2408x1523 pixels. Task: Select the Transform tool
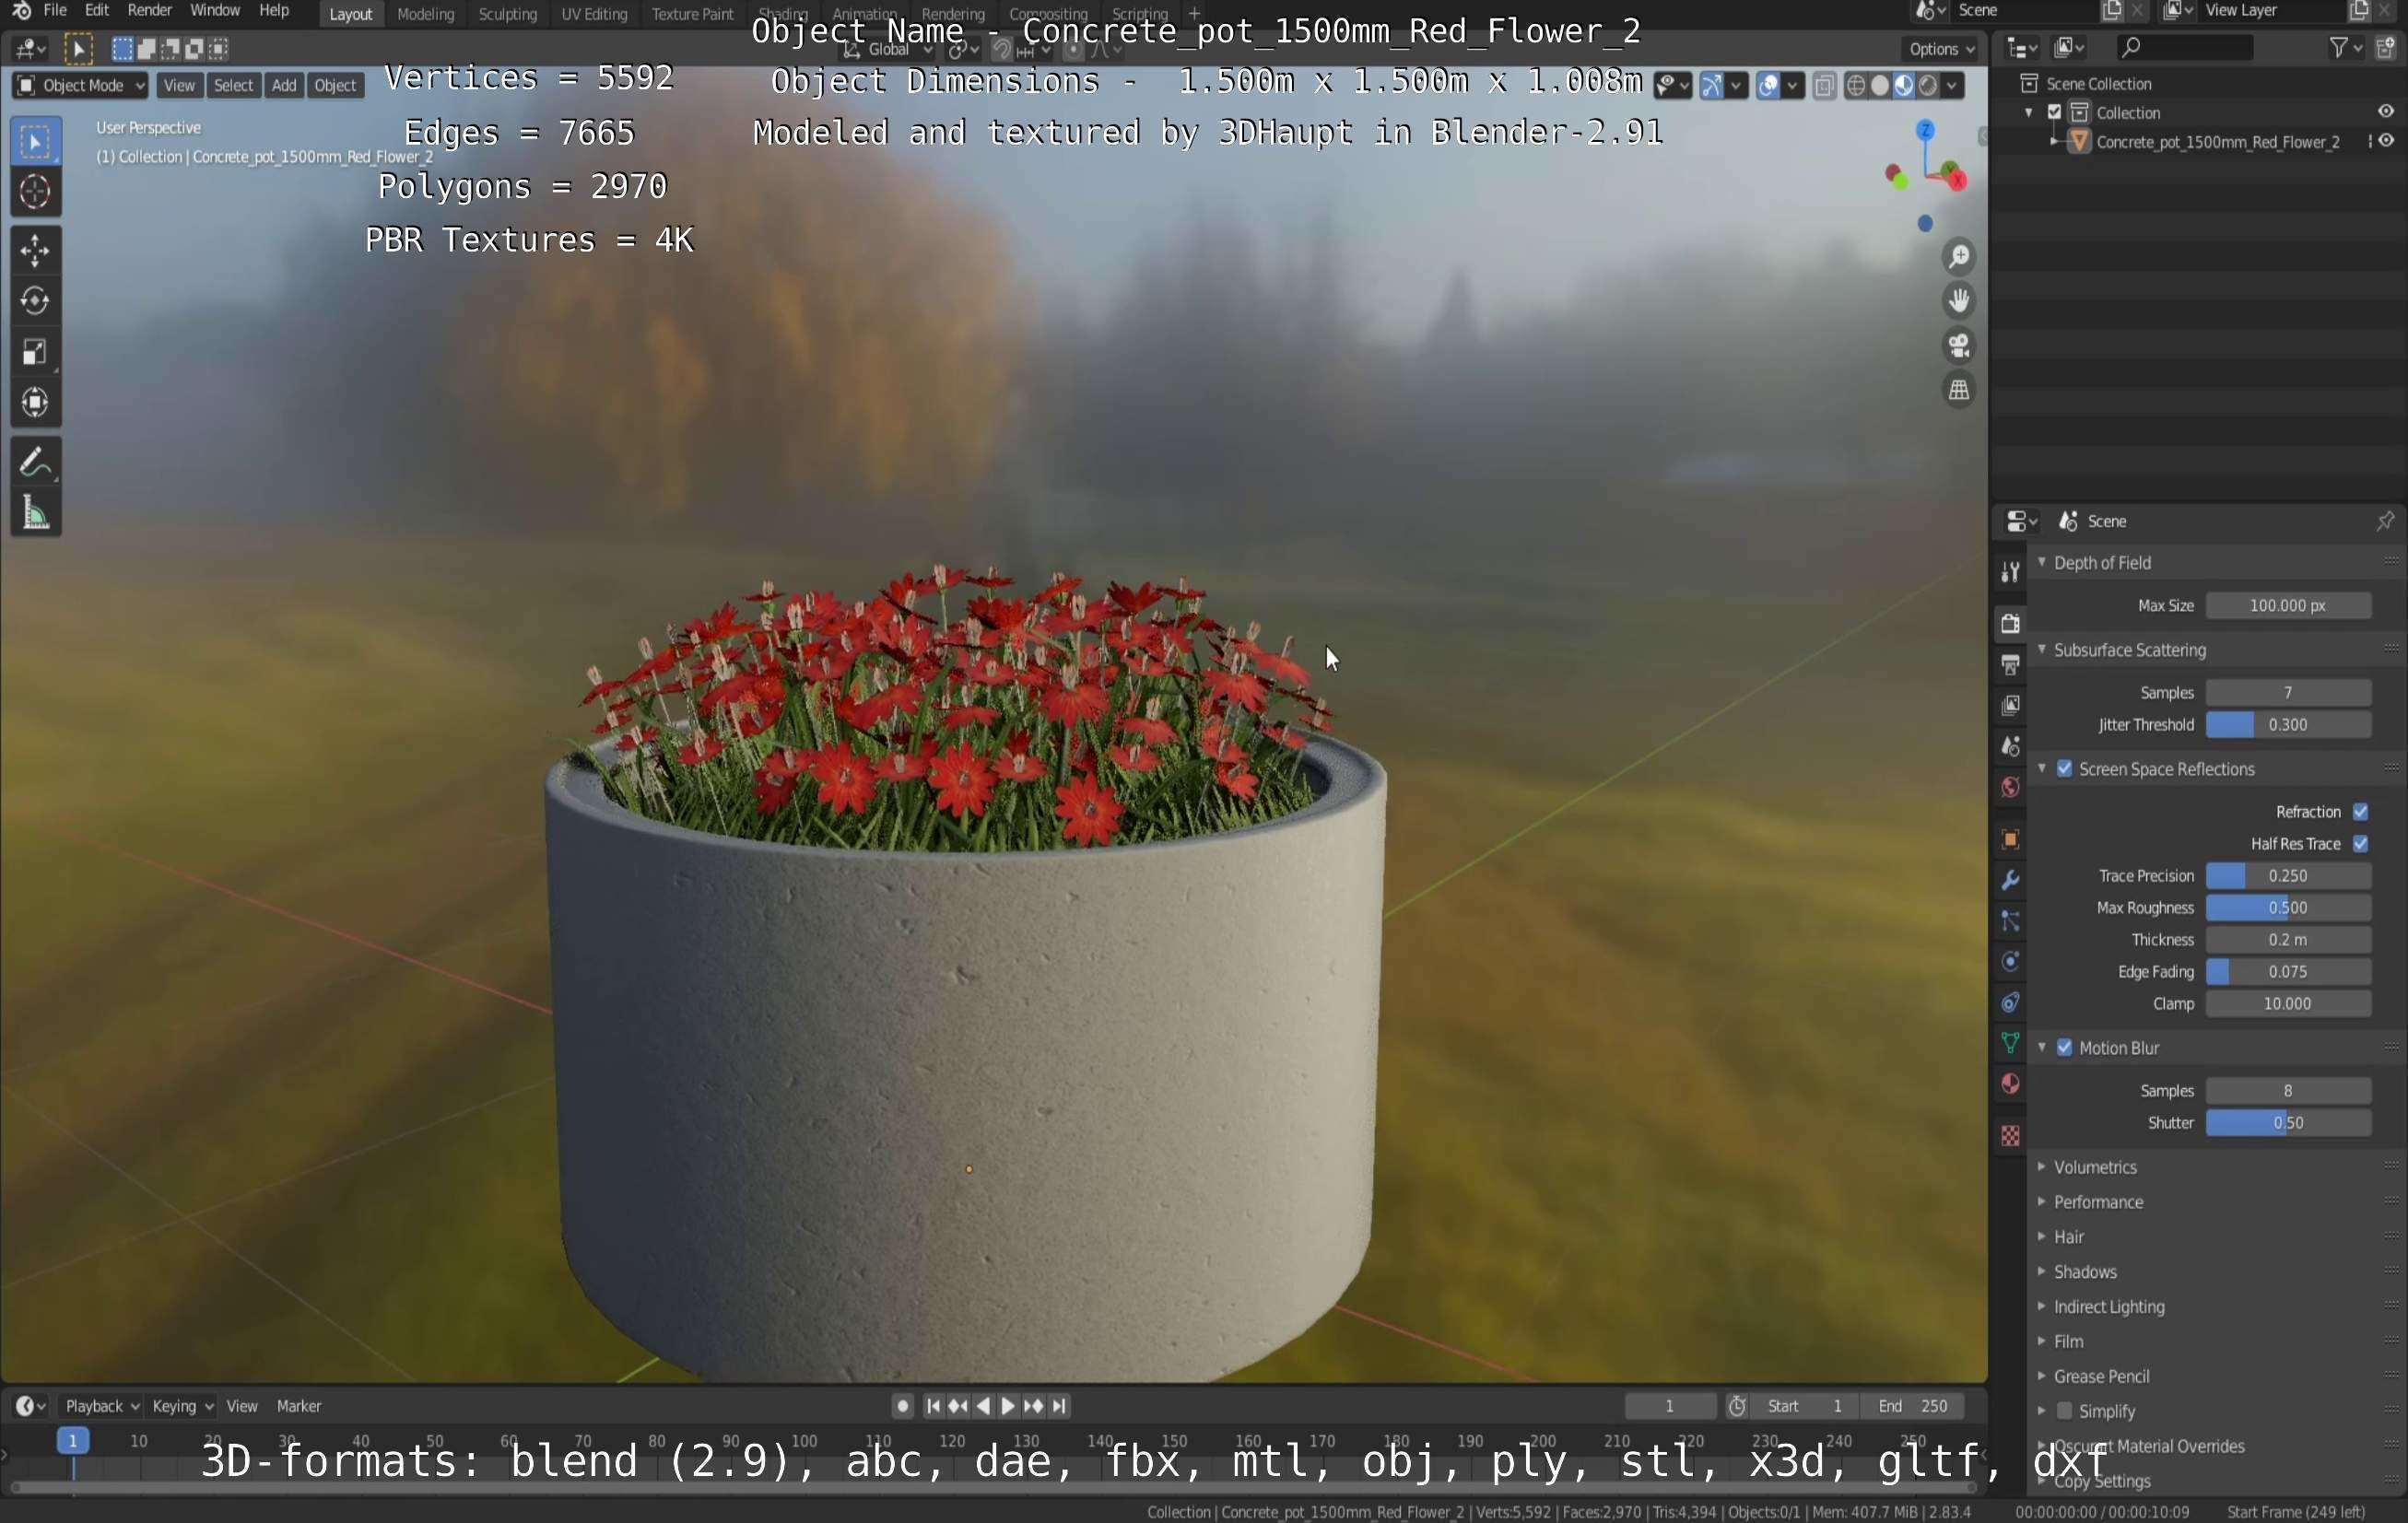35,402
